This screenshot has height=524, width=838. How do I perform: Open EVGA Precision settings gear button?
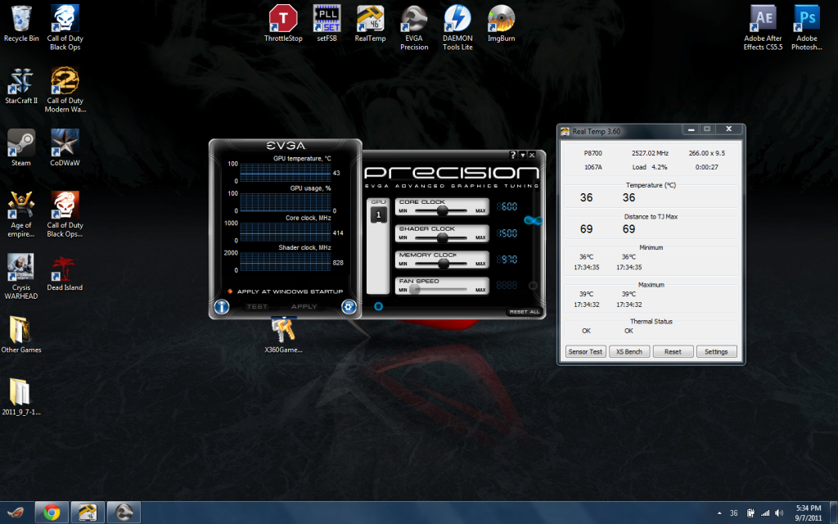[x=349, y=306]
